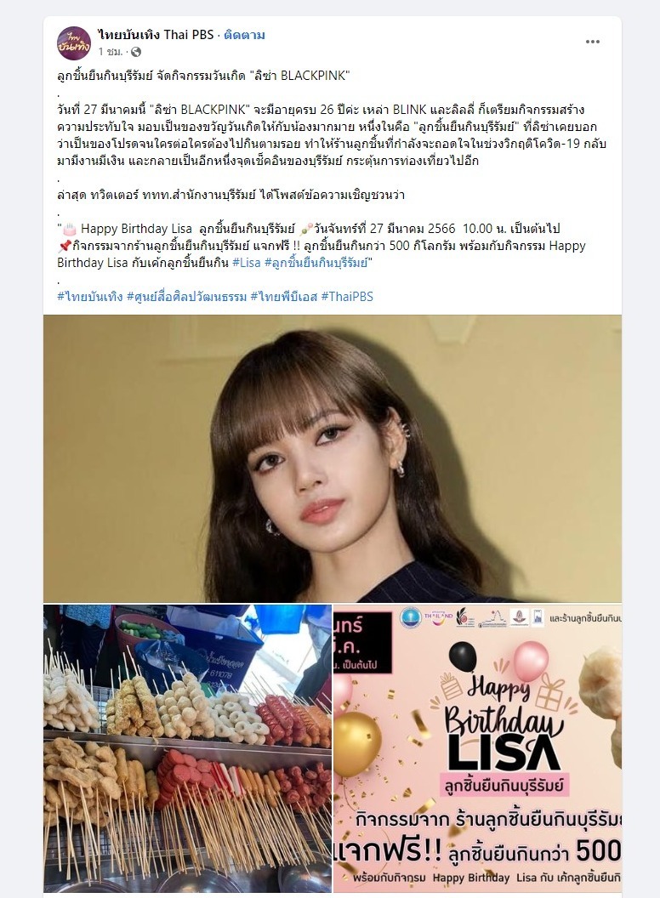Open the ไทยบันเทิง Thai PBS page name
The image size is (660, 898).
click(x=156, y=35)
